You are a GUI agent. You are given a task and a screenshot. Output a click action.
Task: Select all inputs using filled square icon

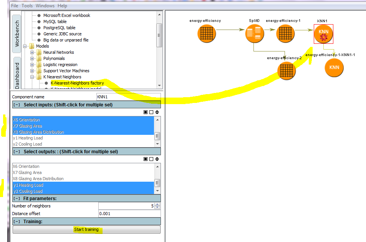tap(146, 112)
